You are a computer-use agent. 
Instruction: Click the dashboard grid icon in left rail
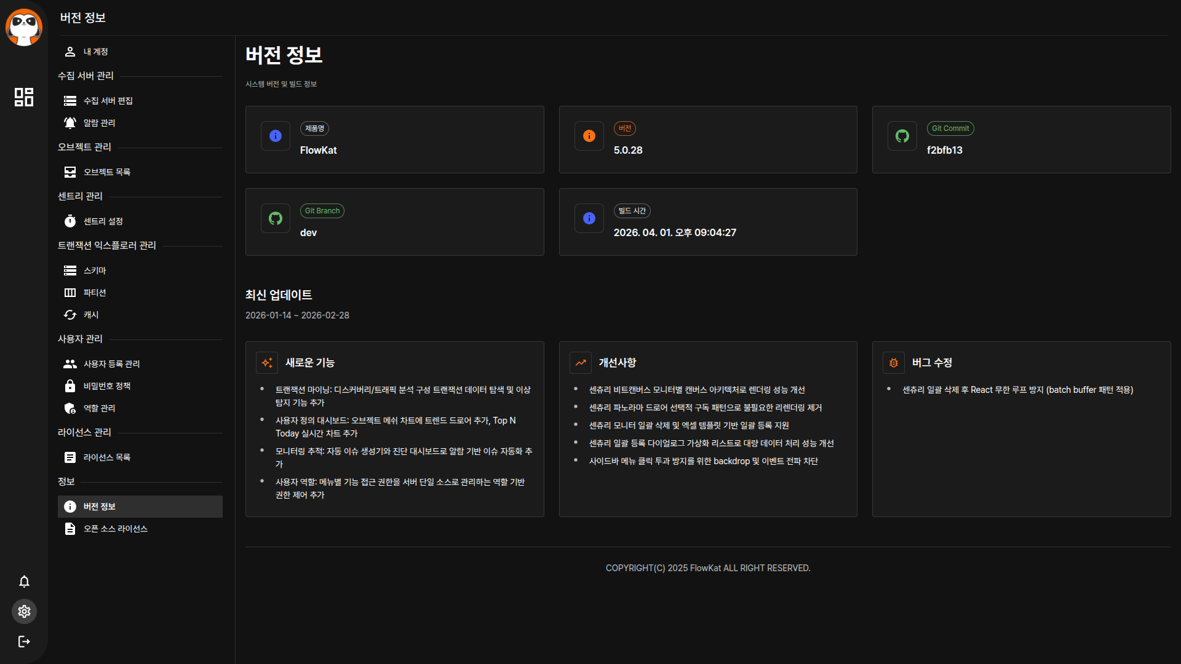coord(24,97)
